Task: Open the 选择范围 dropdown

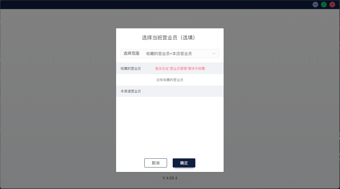Action: pos(170,54)
